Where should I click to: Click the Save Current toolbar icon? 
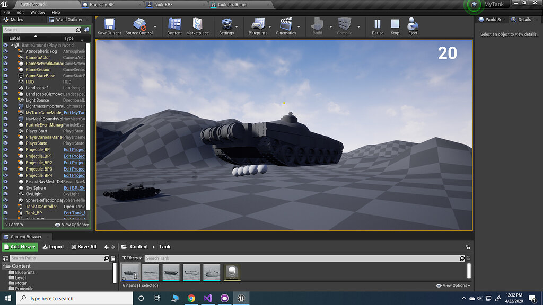coord(109,25)
